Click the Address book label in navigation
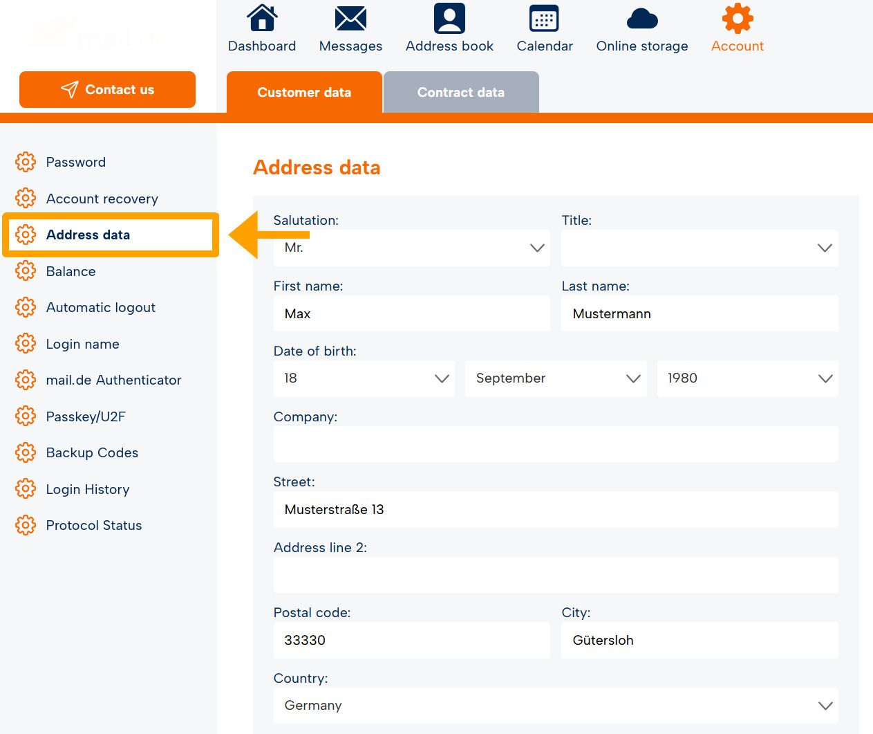The height and width of the screenshot is (734, 873). pyautogui.click(x=449, y=46)
